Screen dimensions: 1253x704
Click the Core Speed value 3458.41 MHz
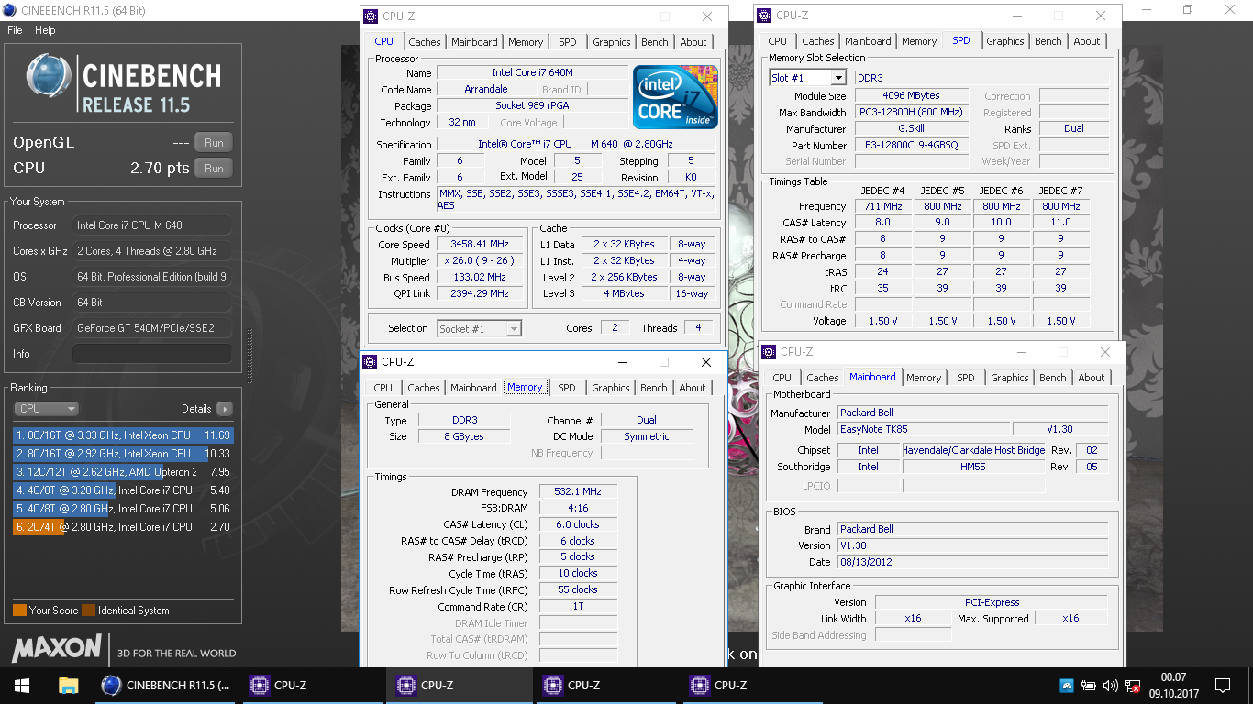pyautogui.click(x=479, y=245)
